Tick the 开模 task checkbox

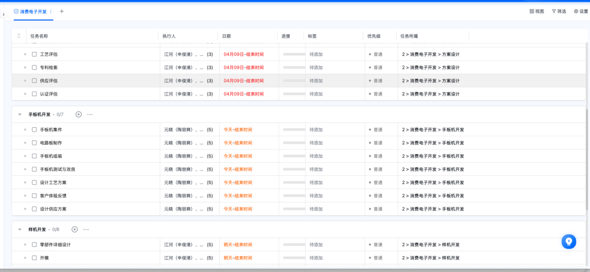click(x=34, y=258)
